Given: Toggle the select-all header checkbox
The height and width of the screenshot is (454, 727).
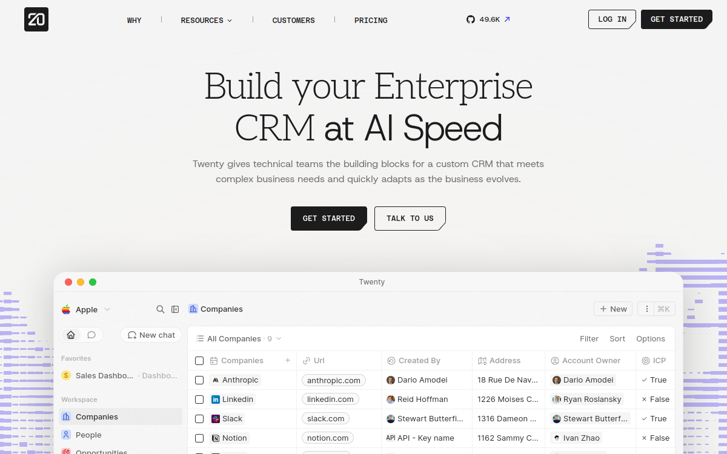Looking at the screenshot, I should pos(199,361).
